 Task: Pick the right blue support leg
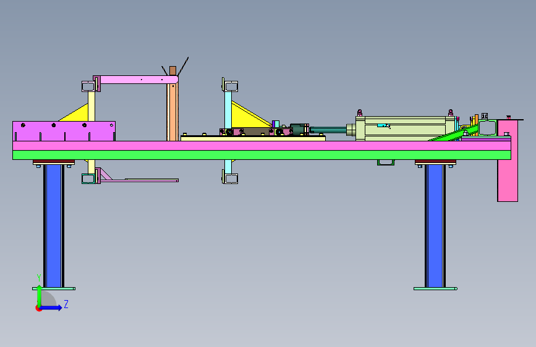click(435, 226)
